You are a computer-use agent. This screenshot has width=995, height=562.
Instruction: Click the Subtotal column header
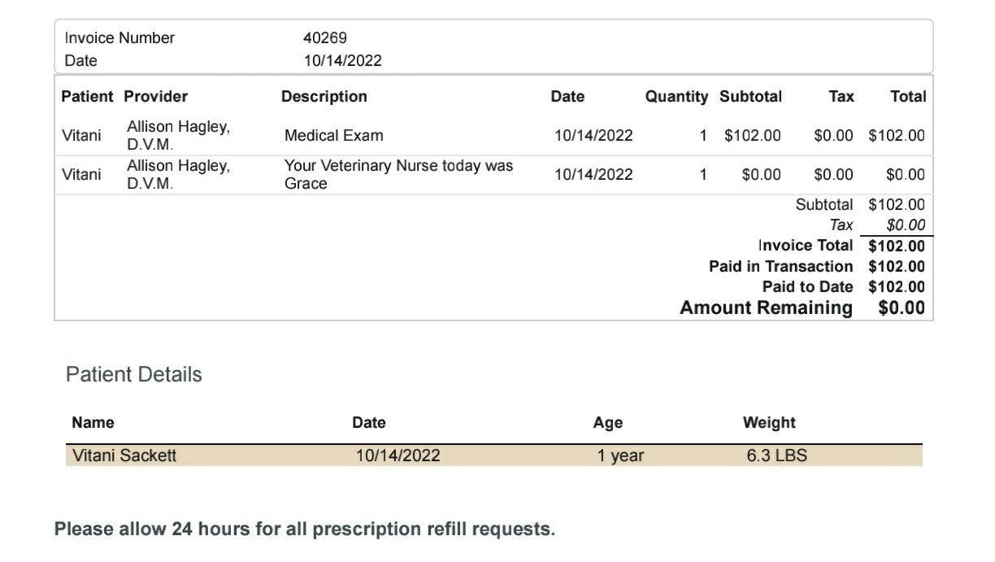pyautogui.click(x=750, y=97)
